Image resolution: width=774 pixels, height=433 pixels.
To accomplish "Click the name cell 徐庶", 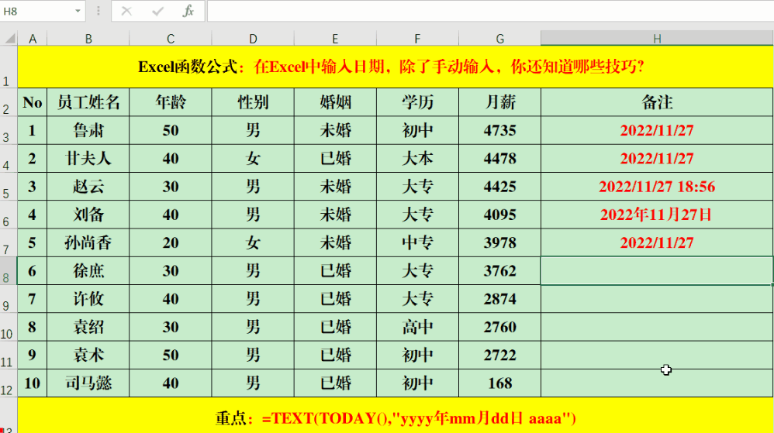I will (88, 271).
